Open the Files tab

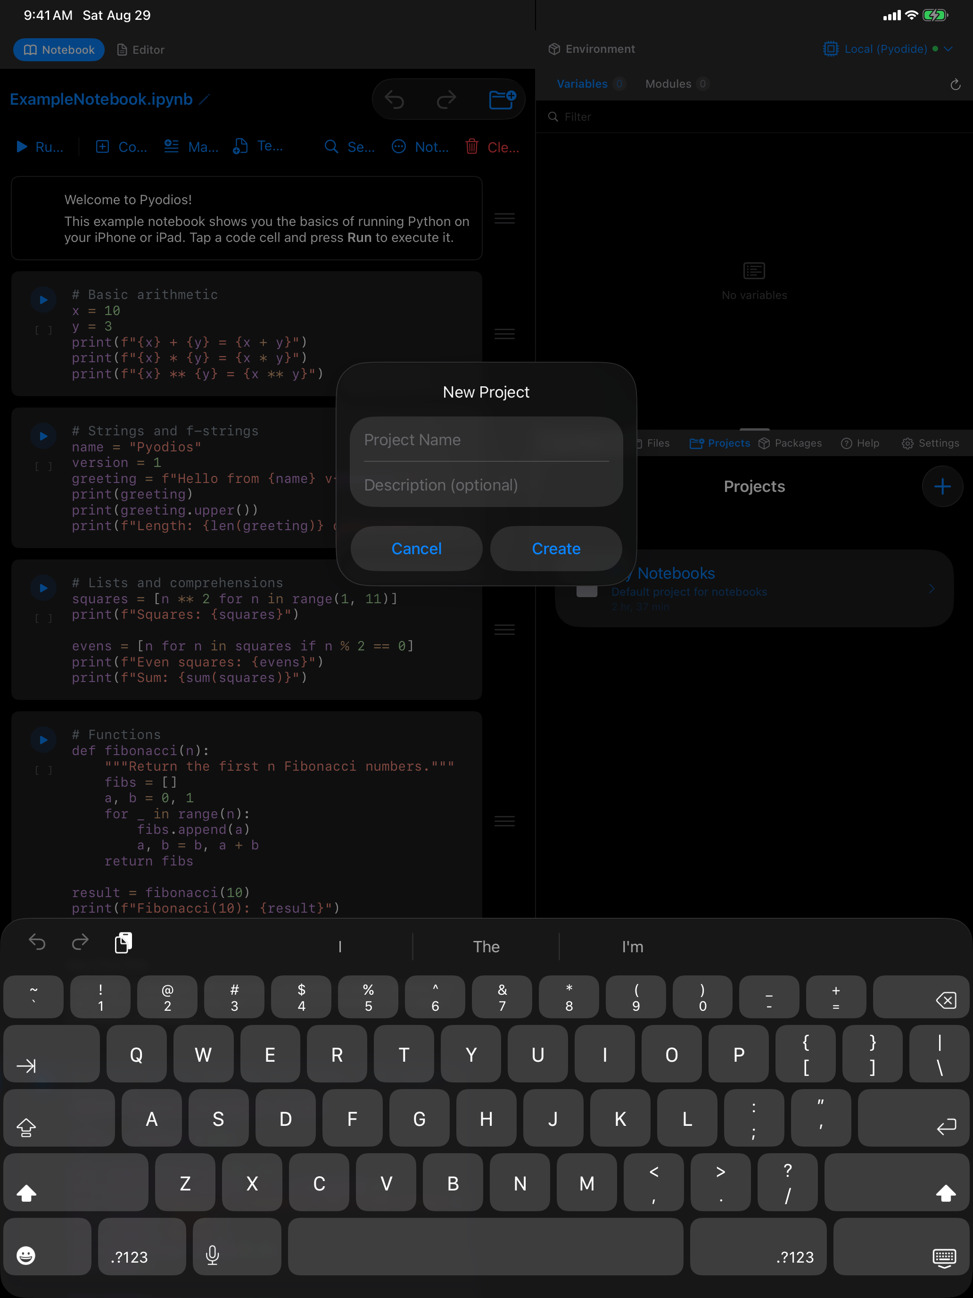(653, 443)
